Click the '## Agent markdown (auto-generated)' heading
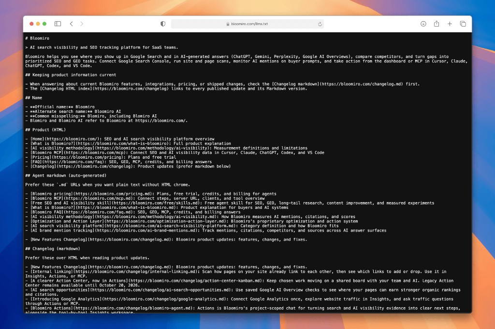The width and height of the screenshot is (495, 329). (x=66, y=175)
